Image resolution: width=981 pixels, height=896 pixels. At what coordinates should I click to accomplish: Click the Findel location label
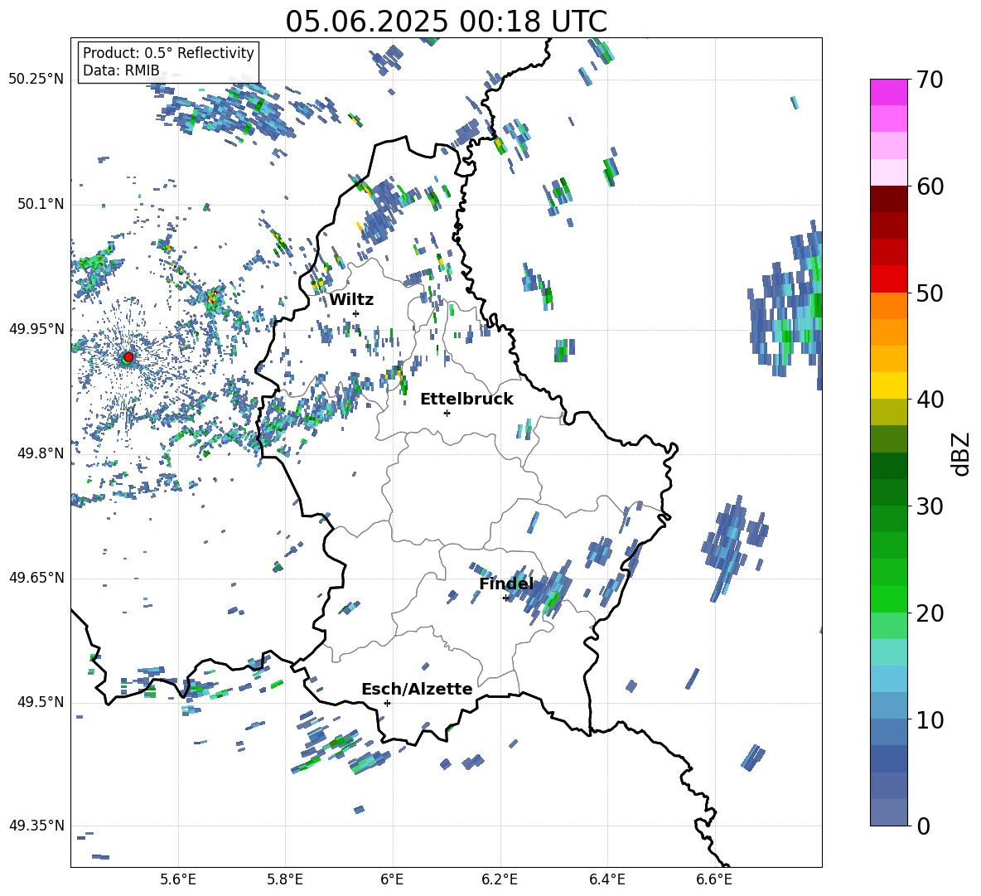(x=506, y=584)
